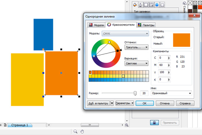This screenshot has height=135, width=202.
Task: Click the Размер field showing 20
Action: click(144, 93)
